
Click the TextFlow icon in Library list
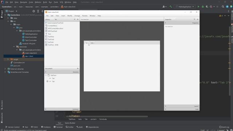[x=46, y=45]
